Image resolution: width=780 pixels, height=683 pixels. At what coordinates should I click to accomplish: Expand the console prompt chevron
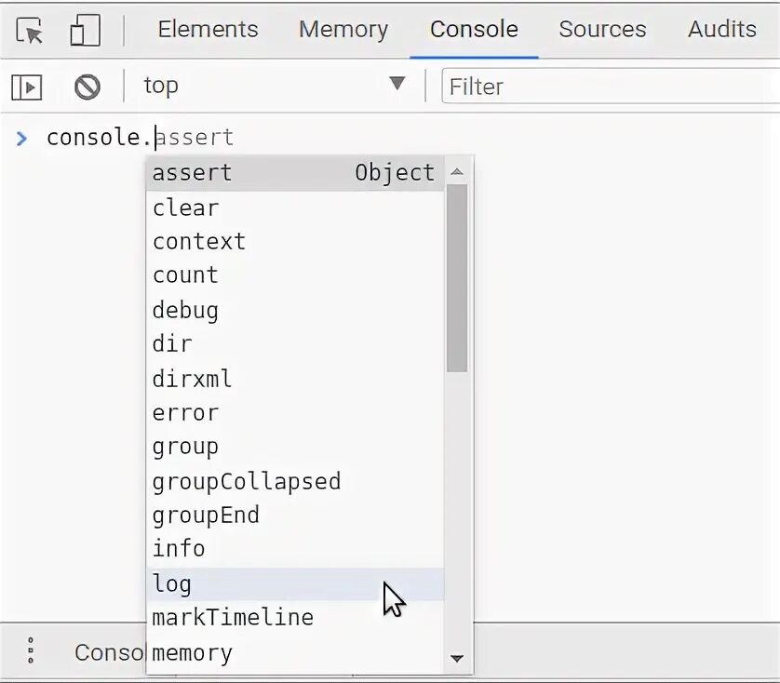coord(22,139)
